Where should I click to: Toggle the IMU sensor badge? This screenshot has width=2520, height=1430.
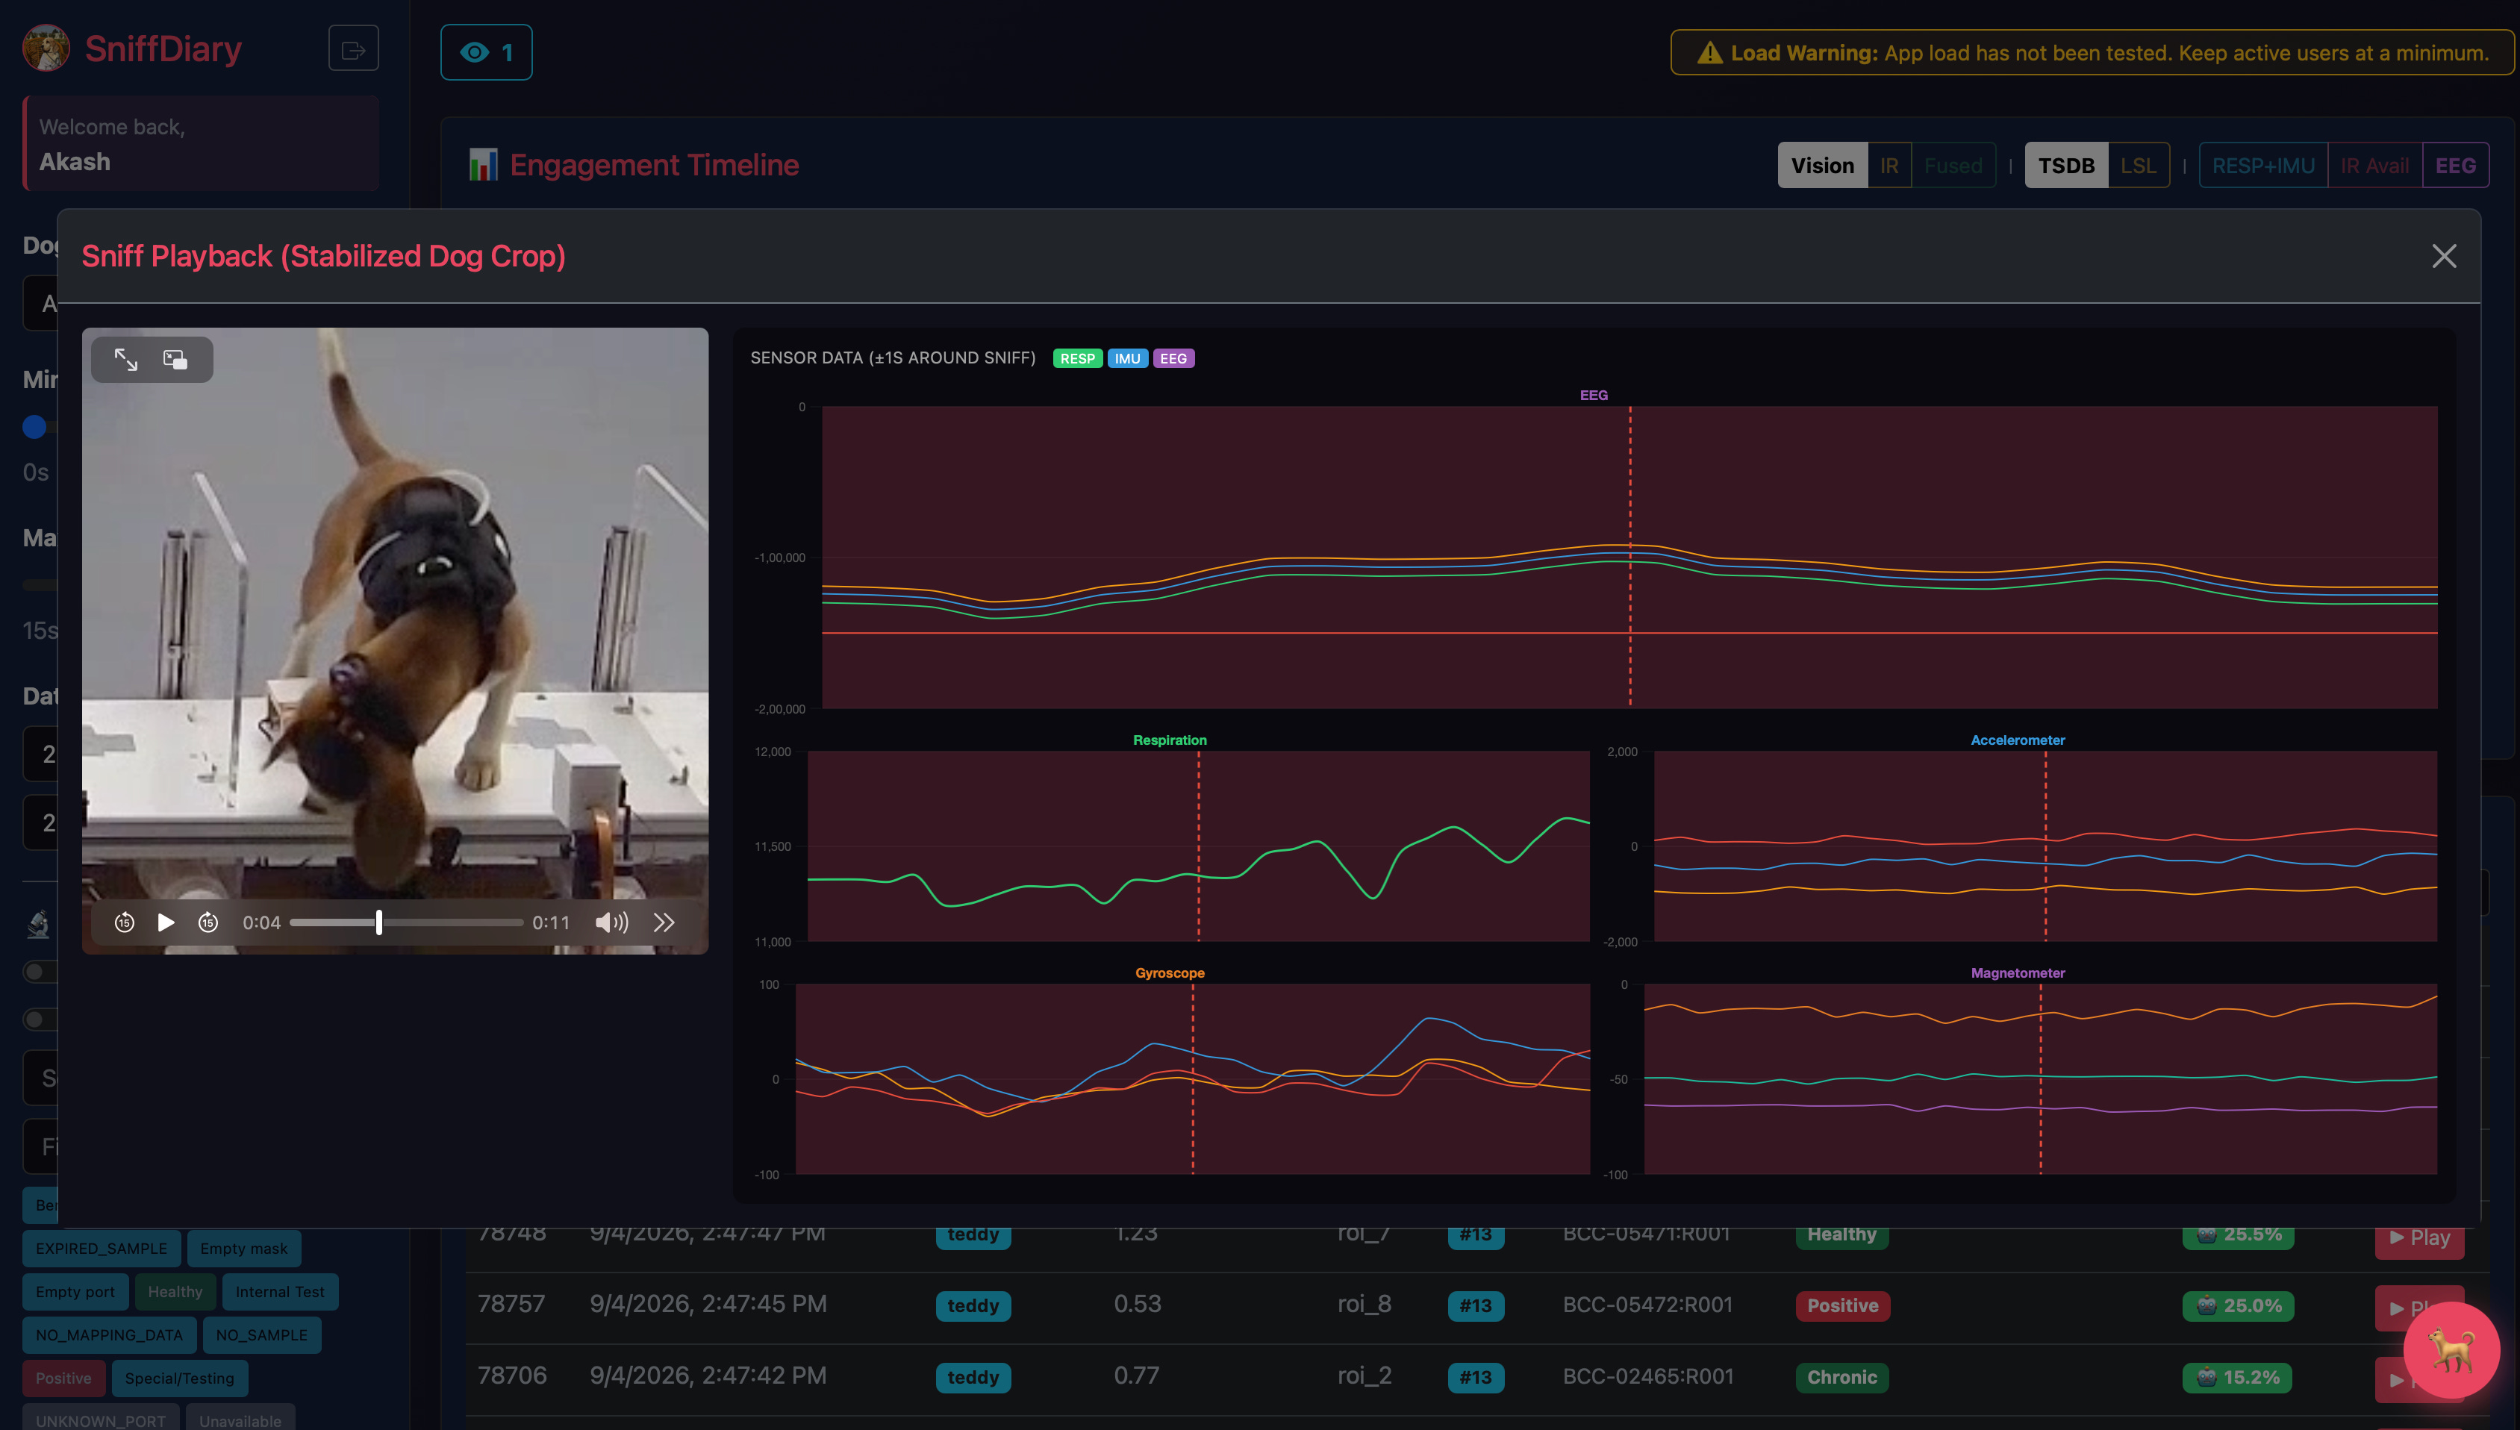(1126, 358)
